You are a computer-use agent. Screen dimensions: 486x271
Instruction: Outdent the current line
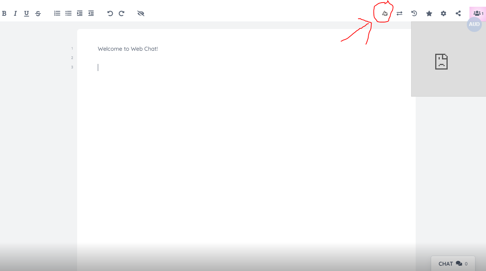point(91,13)
